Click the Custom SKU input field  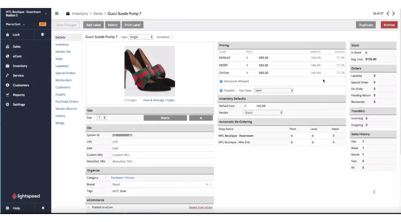pos(162,155)
